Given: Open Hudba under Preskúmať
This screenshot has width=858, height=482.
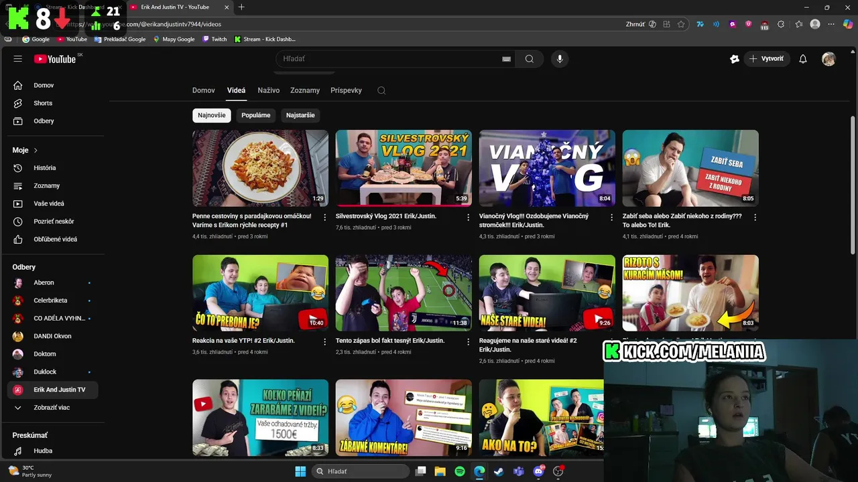Looking at the screenshot, I should click(x=52, y=451).
